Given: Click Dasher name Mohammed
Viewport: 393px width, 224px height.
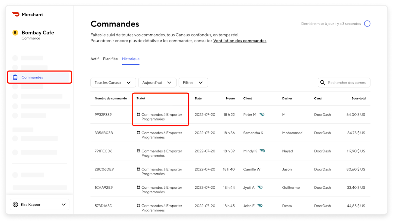Looking at the screenshot, I should click(x=292, y=133).
